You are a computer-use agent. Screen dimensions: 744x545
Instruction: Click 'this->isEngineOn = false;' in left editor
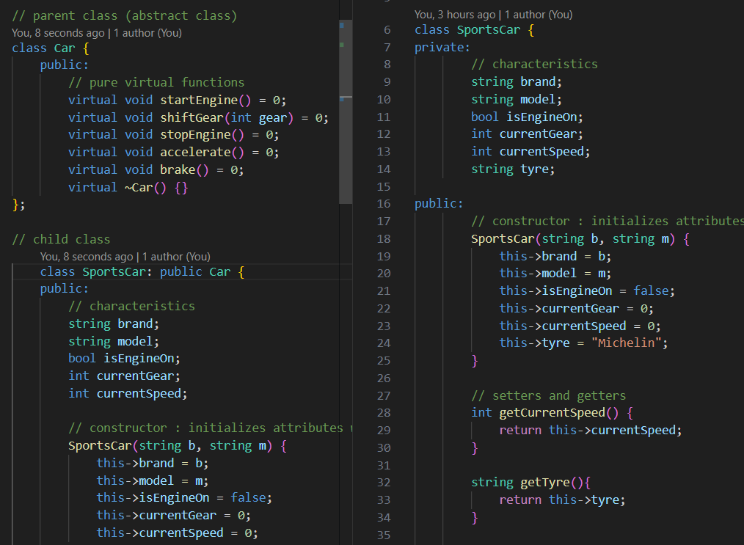click(x=184, y=498)
